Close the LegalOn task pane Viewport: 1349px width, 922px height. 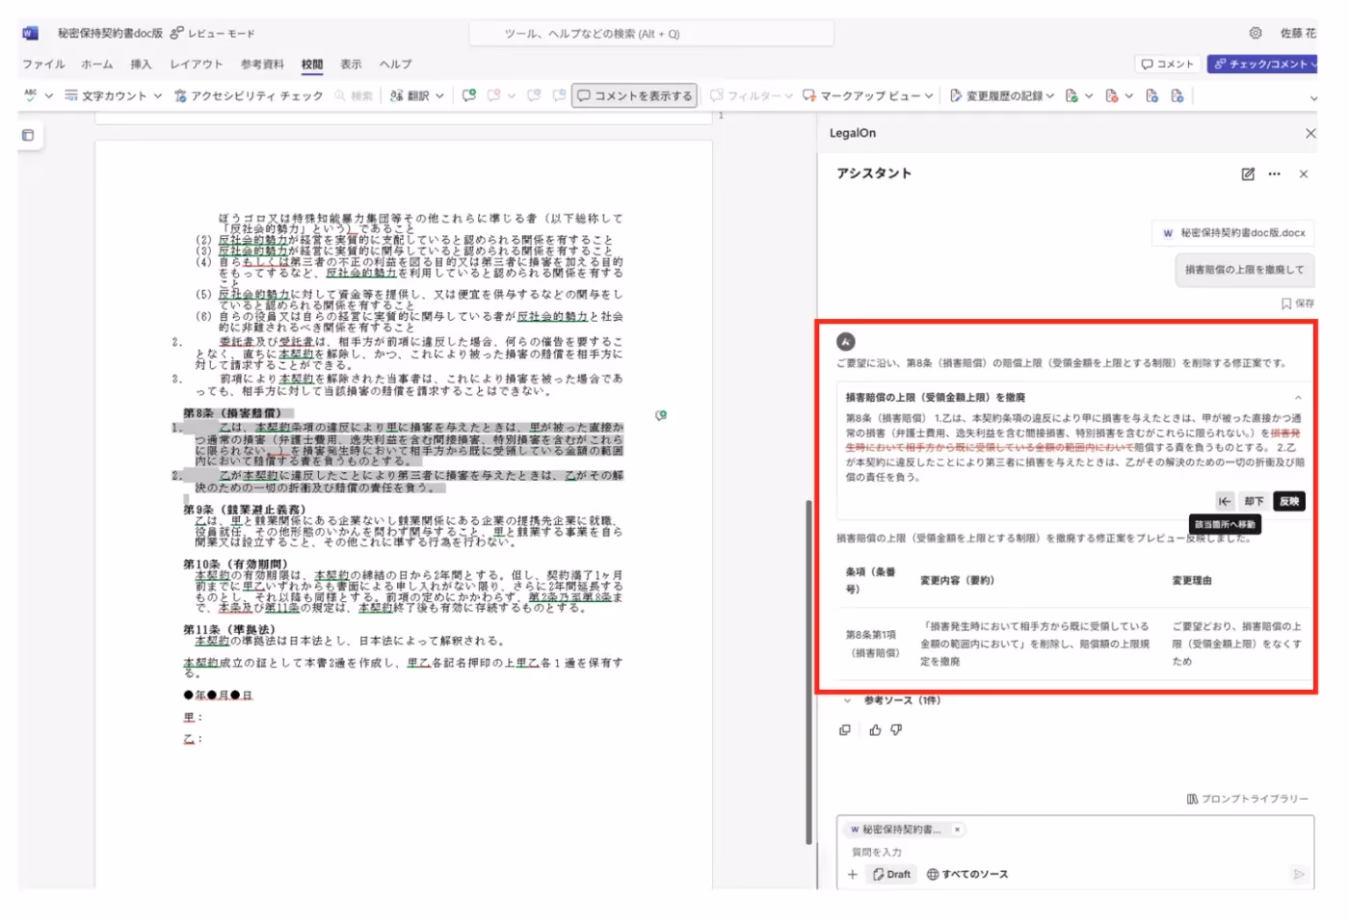pos(1310,133)
